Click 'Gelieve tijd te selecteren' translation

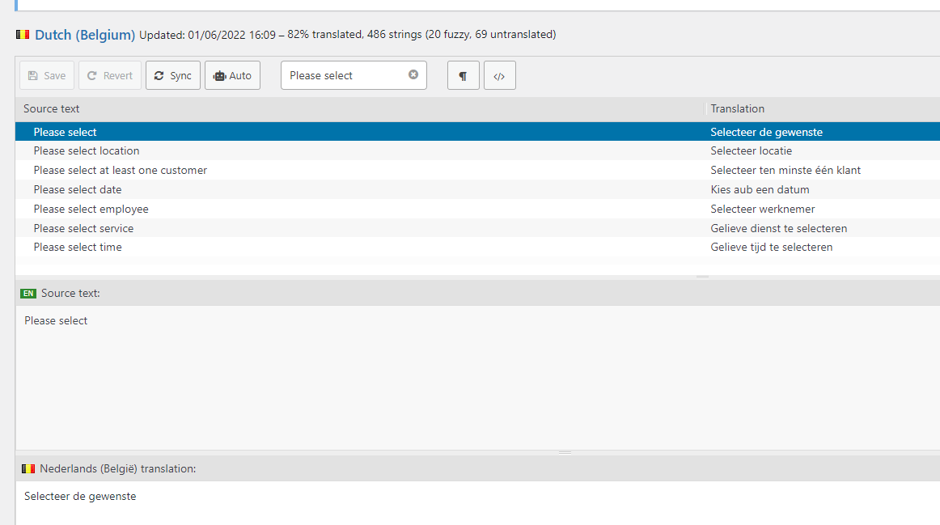point(772,247)
